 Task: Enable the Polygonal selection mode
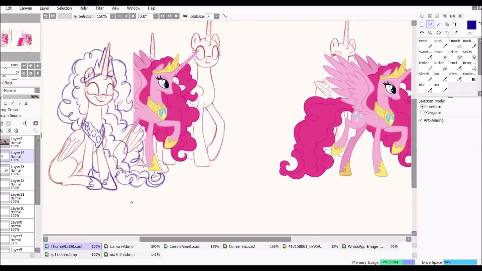click(422, 112)
